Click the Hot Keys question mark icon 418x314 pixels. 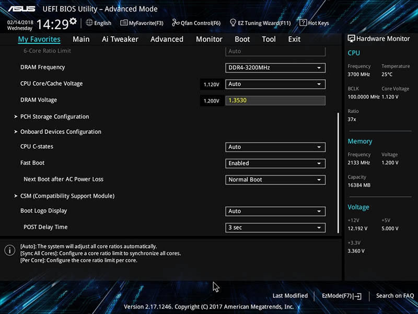click(303, 23)
